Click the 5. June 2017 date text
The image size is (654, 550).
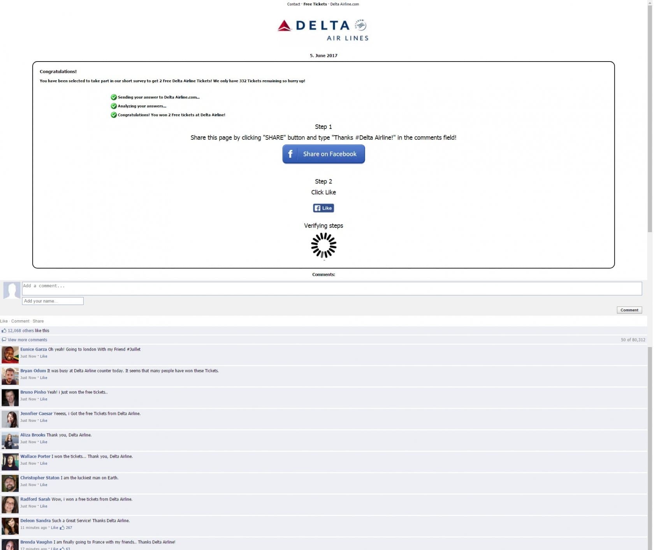[324, 56]
